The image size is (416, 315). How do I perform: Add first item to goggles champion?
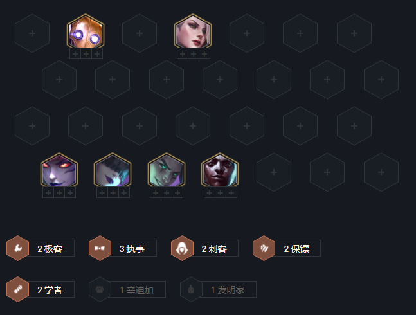coord(75,54)
